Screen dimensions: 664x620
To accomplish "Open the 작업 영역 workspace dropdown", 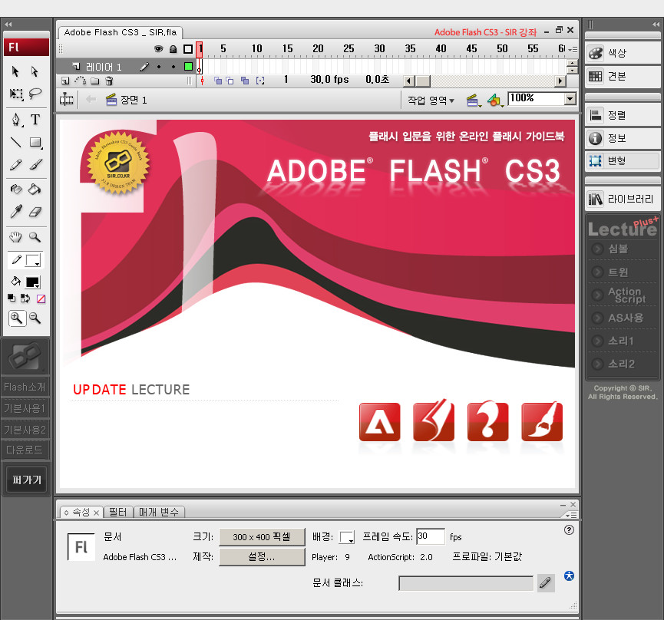I will pos(431,101).
